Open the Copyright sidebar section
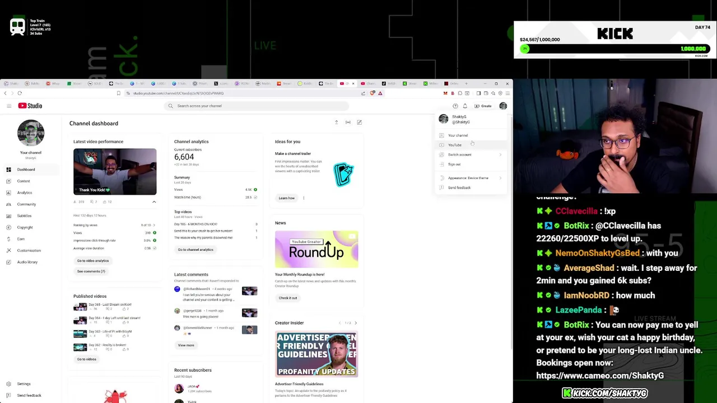This screenshot has height=403, width=717. coord(30,227)
